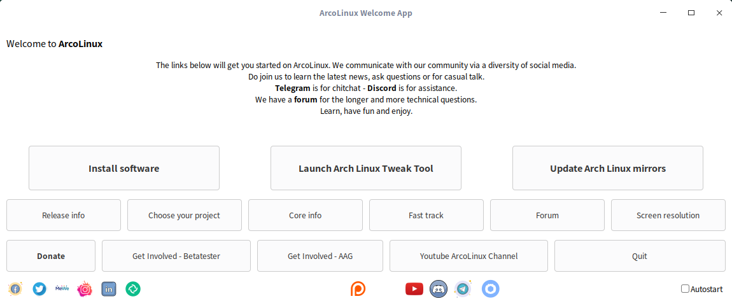Image resolution: width=732 pixels, height=308 pixels.
Task: Click the Fast track button
Action: (x=426, y=215)
